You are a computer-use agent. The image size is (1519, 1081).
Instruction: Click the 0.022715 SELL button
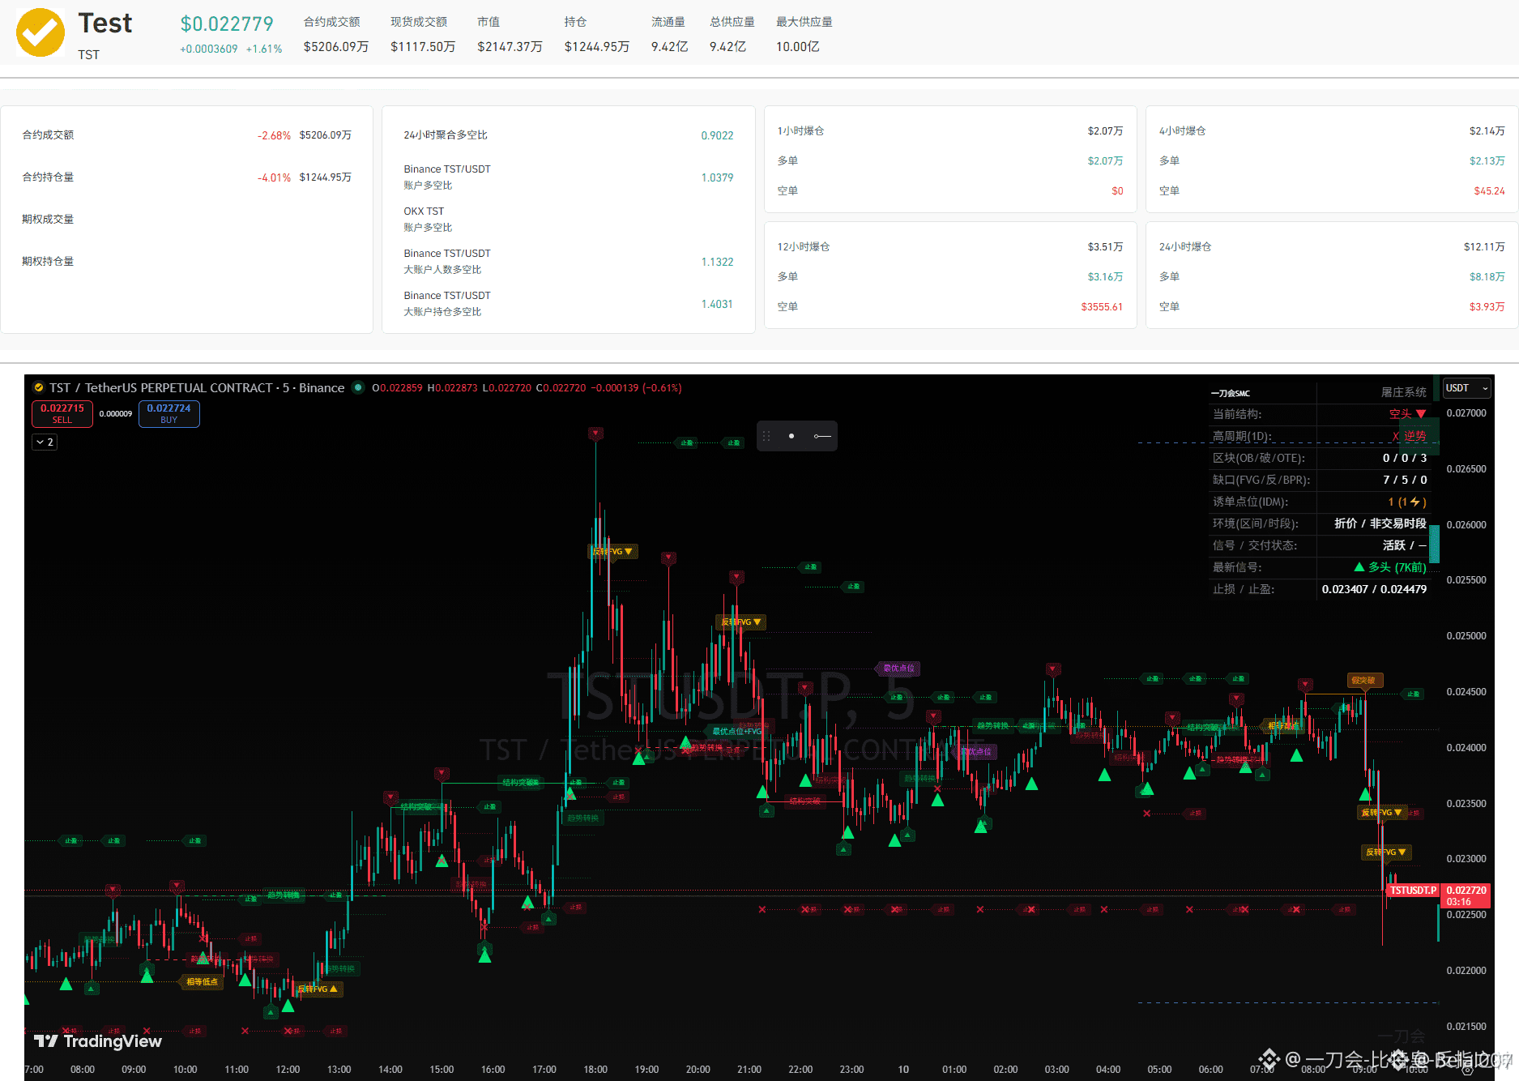click(62, 413)
